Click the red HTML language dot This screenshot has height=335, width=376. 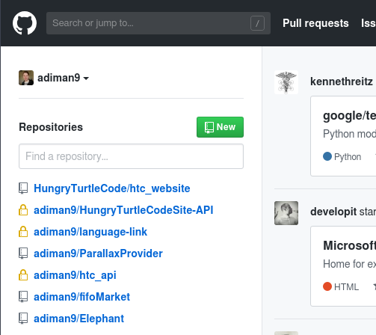pyautogui.click(x=327, y=286)
